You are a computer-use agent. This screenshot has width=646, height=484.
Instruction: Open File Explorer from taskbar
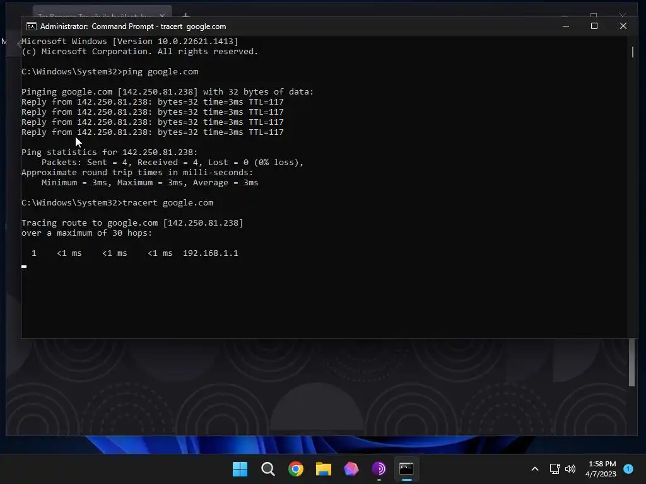pyautogui.click(x=324, y=469)
